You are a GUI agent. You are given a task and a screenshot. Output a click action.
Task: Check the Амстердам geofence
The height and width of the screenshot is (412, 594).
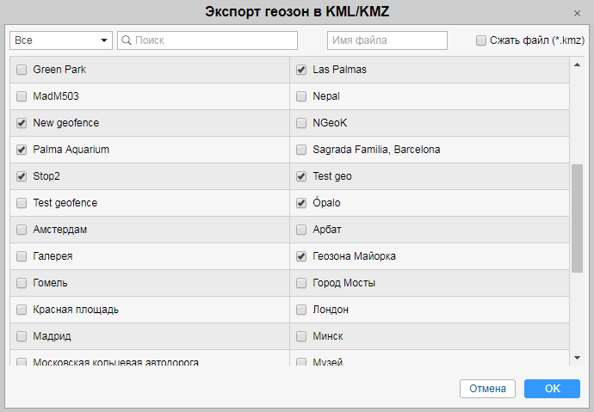22,230
